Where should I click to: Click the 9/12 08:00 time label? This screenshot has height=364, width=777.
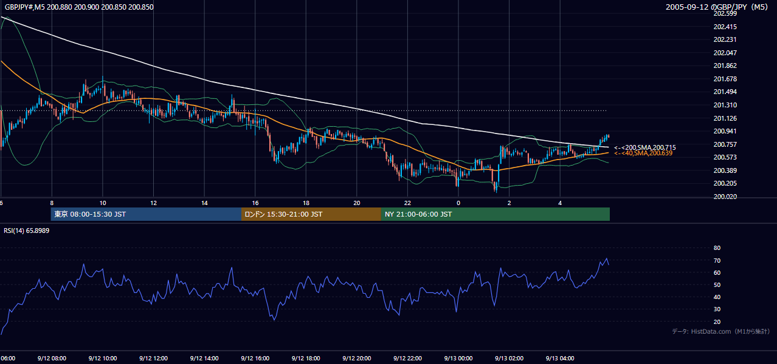coord(52,359)
